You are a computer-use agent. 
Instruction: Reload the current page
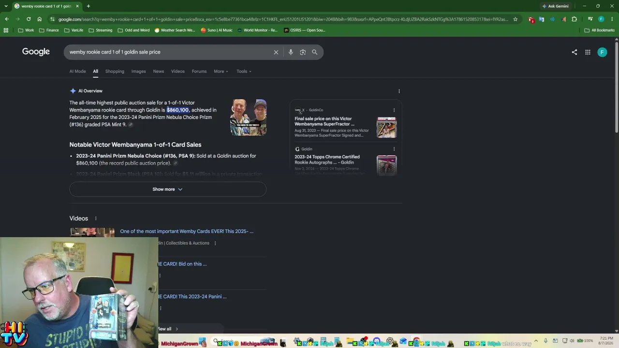coord(29,19)
